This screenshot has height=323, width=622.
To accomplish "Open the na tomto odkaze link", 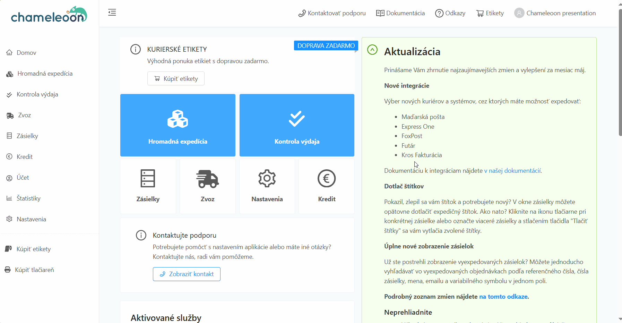I will click(503, 297).
